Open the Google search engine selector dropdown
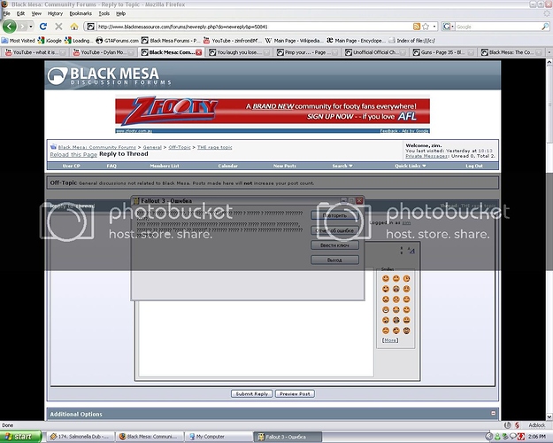Image resolution: width=553 pixels, height=443 pixels. 449,27
